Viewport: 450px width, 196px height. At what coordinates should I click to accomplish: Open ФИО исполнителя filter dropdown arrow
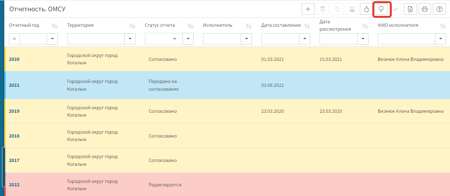(440, 39)
